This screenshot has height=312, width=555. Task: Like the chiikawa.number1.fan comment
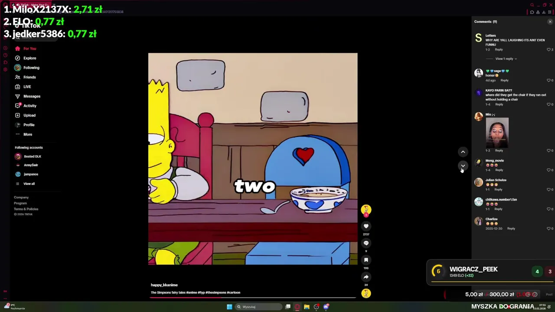pyautogui.click(x=549, y=209)
